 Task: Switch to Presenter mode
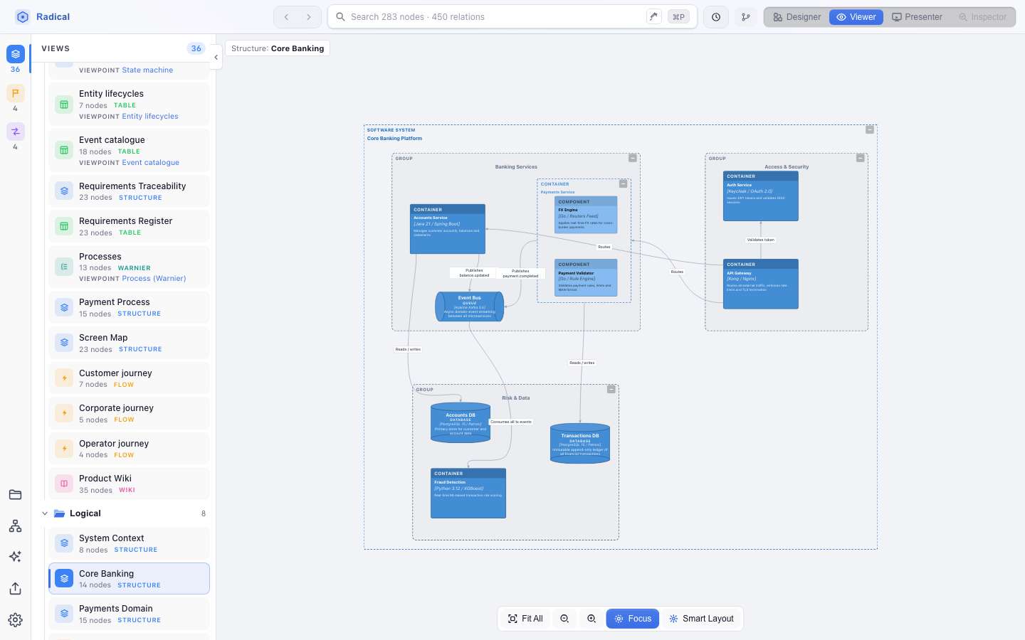coord(917,17)
